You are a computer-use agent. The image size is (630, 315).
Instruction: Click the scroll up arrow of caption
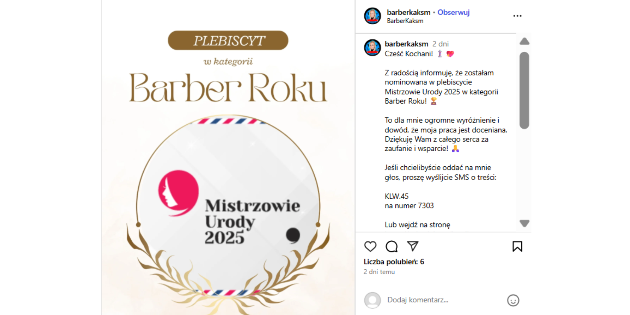524,41
